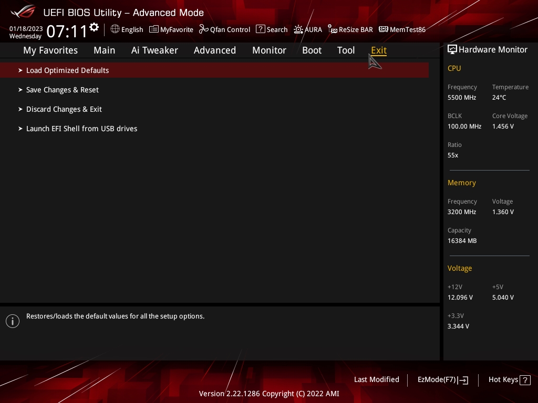The height and width of the screenshot is (403, 538).
Task: Click the memory voltage 1.360 V
Action: [503, 212]
